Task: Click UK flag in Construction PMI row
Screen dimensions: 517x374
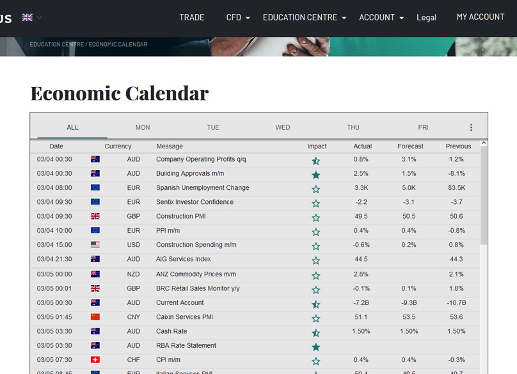Action: (95, 216)
